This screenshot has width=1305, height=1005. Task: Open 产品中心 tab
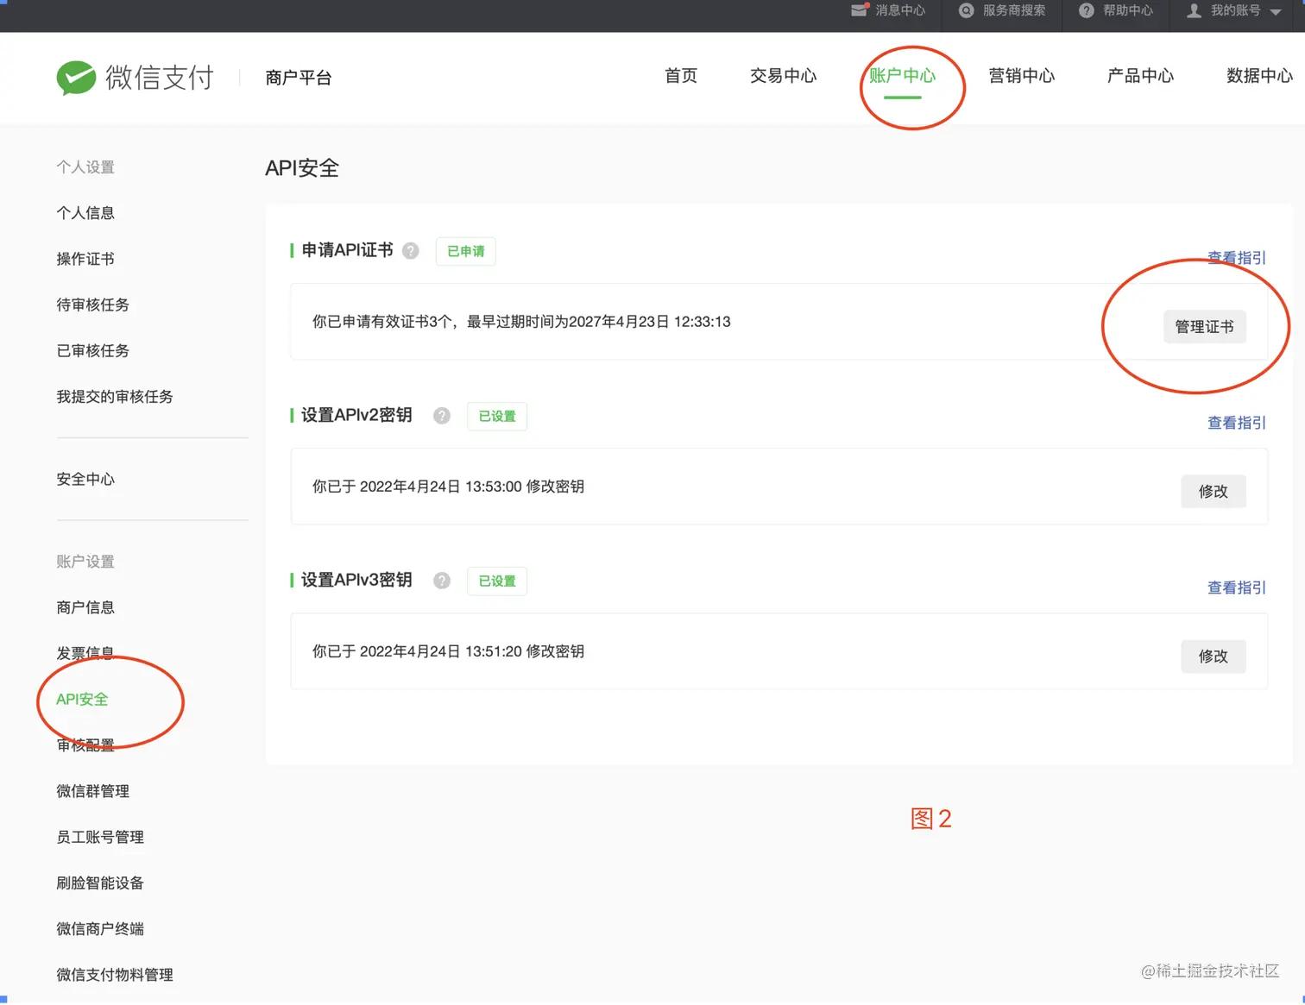1141,76
